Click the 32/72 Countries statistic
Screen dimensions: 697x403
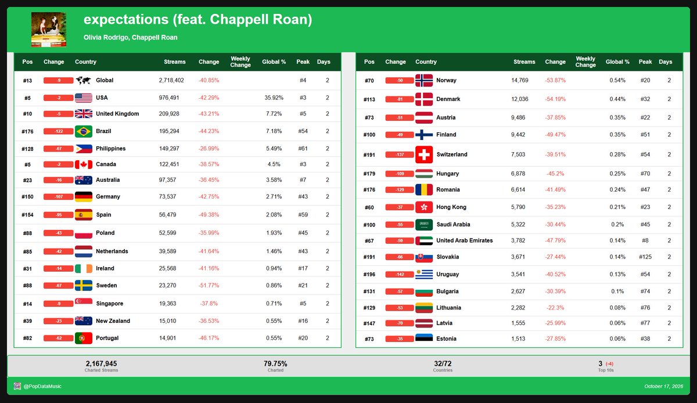tap(443, 364)
